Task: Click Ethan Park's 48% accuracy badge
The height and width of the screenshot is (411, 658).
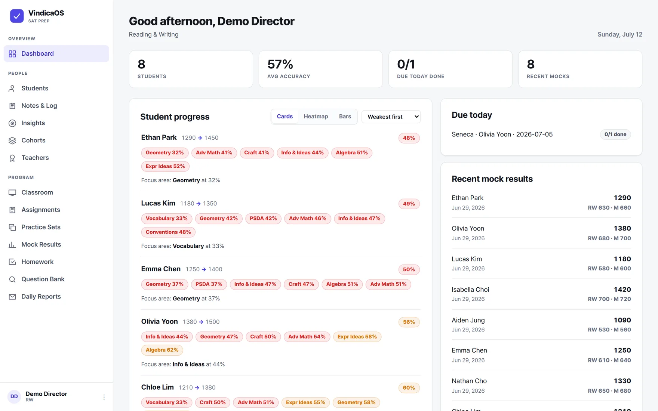Action: [x=409, y=138]
